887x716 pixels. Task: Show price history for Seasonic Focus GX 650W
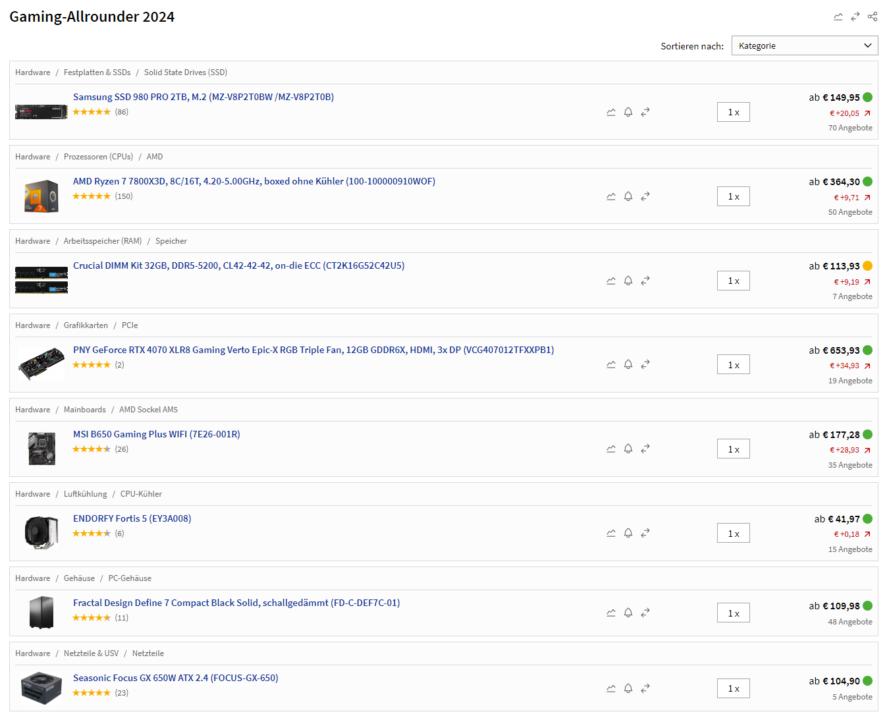tap(611, 688)
